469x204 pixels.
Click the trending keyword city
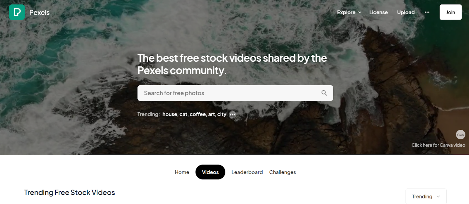click(222, 114)
